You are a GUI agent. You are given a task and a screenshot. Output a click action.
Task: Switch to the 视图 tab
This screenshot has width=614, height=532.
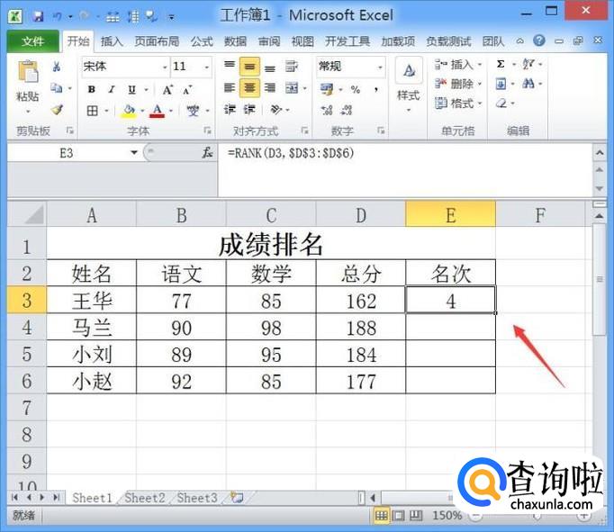[302, 41]
